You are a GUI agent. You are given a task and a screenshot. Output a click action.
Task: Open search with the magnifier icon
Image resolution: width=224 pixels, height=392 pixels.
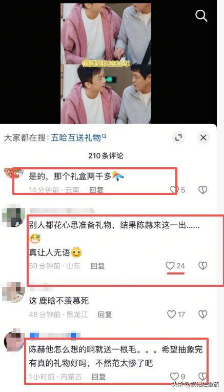click(201, 15)
